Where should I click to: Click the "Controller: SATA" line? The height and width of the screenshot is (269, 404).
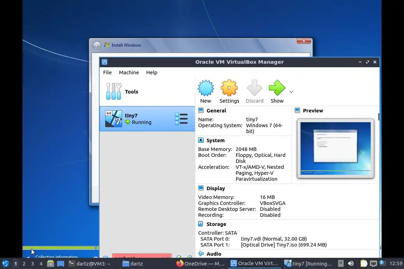tap(217, 233)
